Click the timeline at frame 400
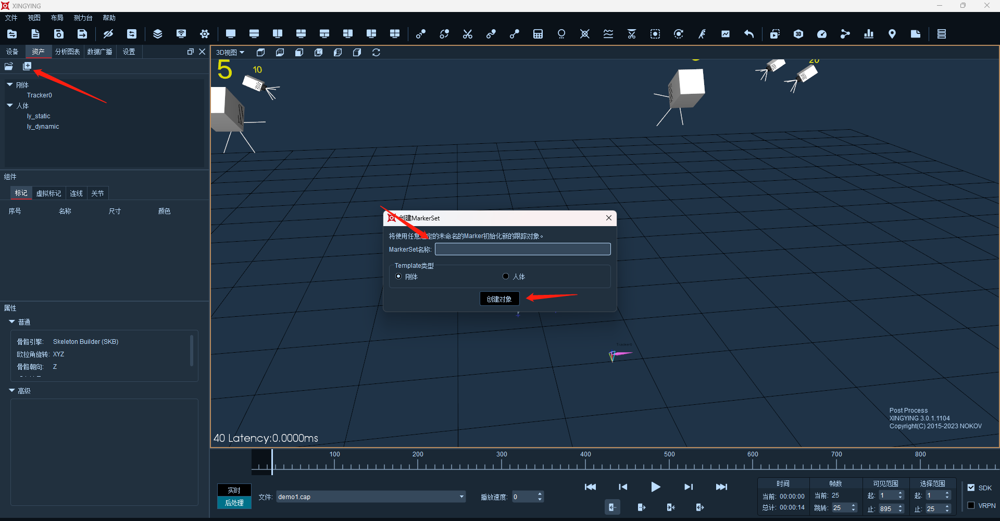This screenshot has width=1000, height=521. (585, 463)
